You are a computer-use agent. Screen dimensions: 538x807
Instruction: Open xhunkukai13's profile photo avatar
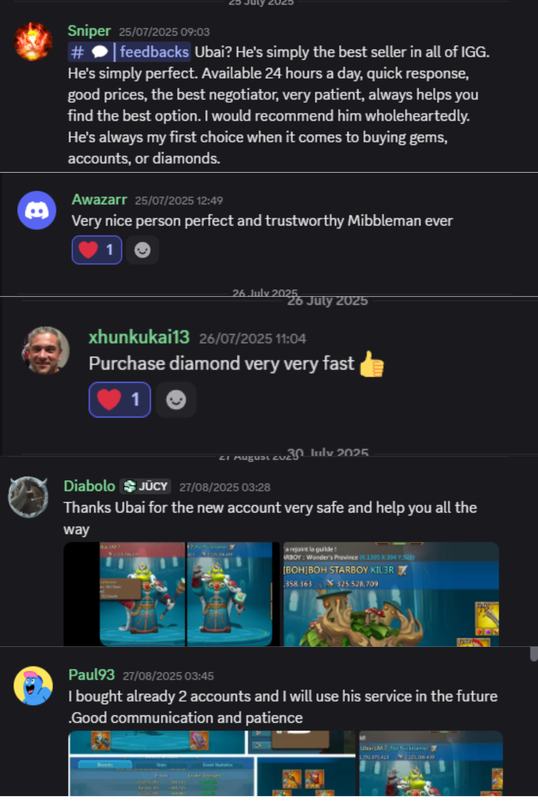pyautogui.click(x=46, y=350)
